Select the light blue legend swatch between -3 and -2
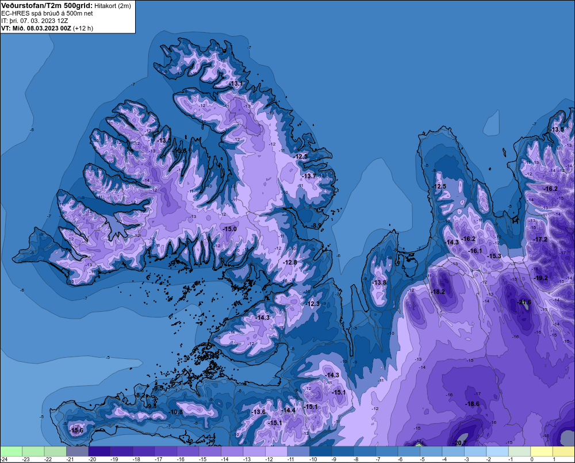Viewport: 575px width, 463px height. click(x=476, y=451)
